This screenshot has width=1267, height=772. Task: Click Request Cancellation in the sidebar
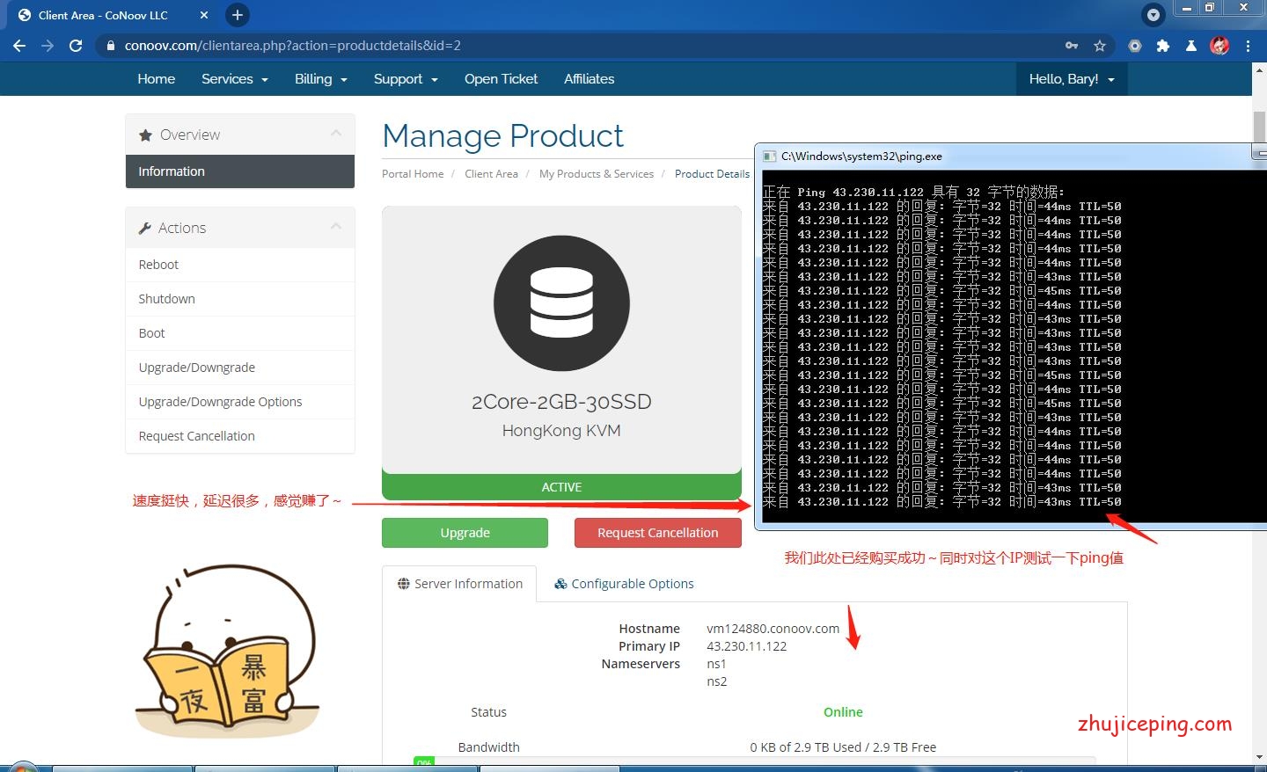(240, 436)
